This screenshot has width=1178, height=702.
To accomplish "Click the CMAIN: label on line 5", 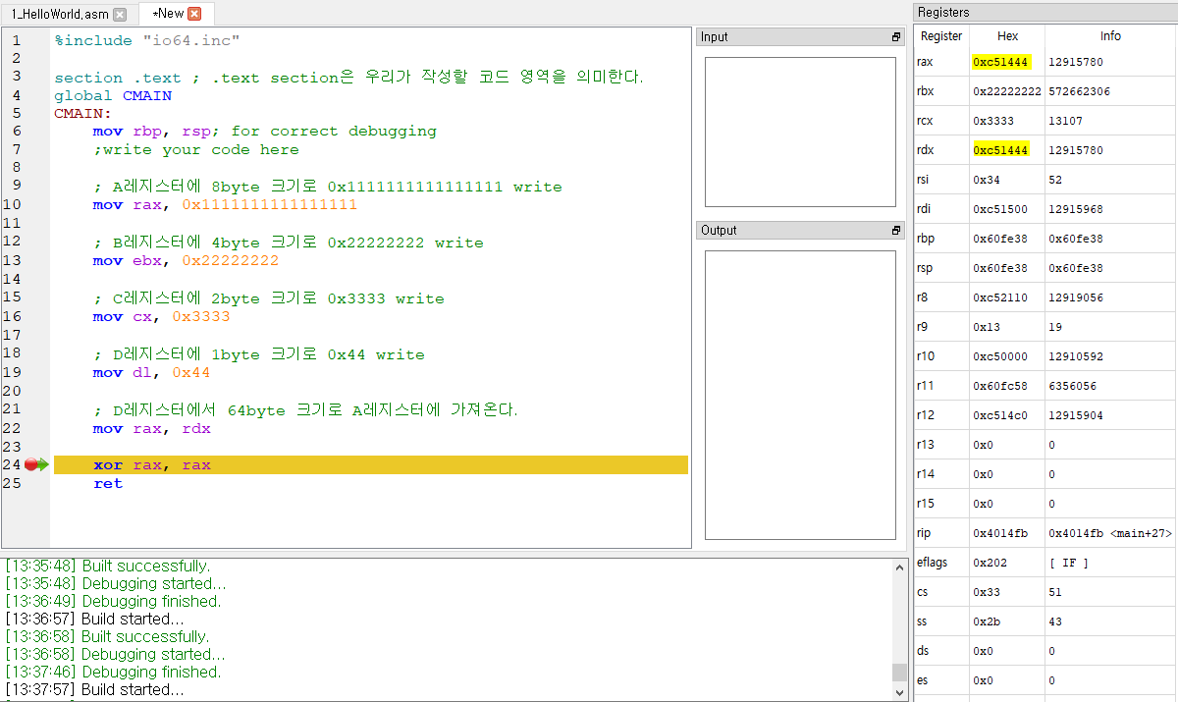I will pyautogui.click(x=83, y=114).
